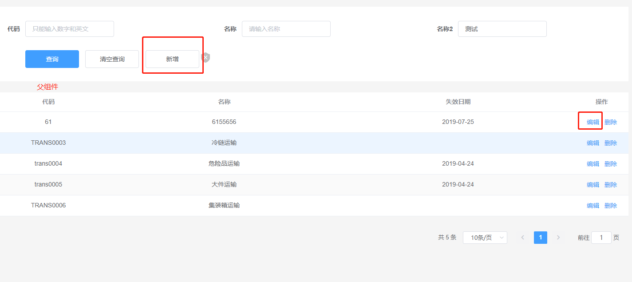This screenshot has height=282, width=632.
Task: Click the code cell TRANS0003
Action: point(48,143)
